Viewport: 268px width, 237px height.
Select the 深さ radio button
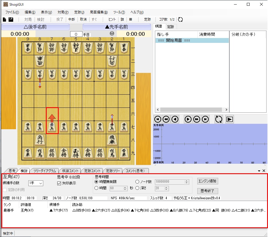pyautogui.click(x=137, y=188)
